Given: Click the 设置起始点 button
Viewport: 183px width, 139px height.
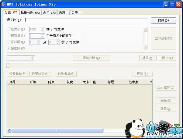Looking at the screenshot, I should (17, 74).
